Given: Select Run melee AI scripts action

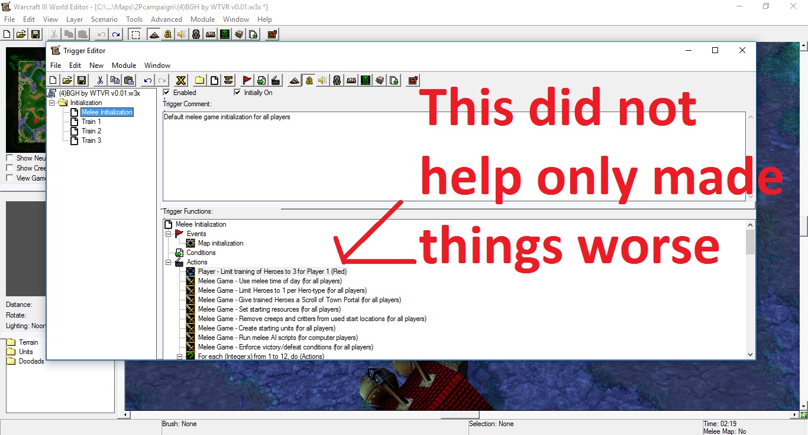Looking at the screenshot, I should (x=277, y=338).
